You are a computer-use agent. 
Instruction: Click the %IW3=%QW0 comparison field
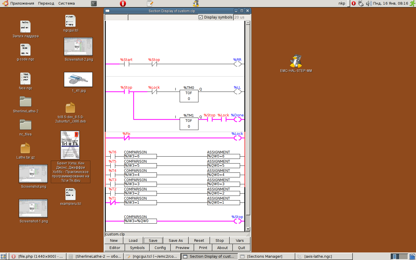[x=140, y=221]
